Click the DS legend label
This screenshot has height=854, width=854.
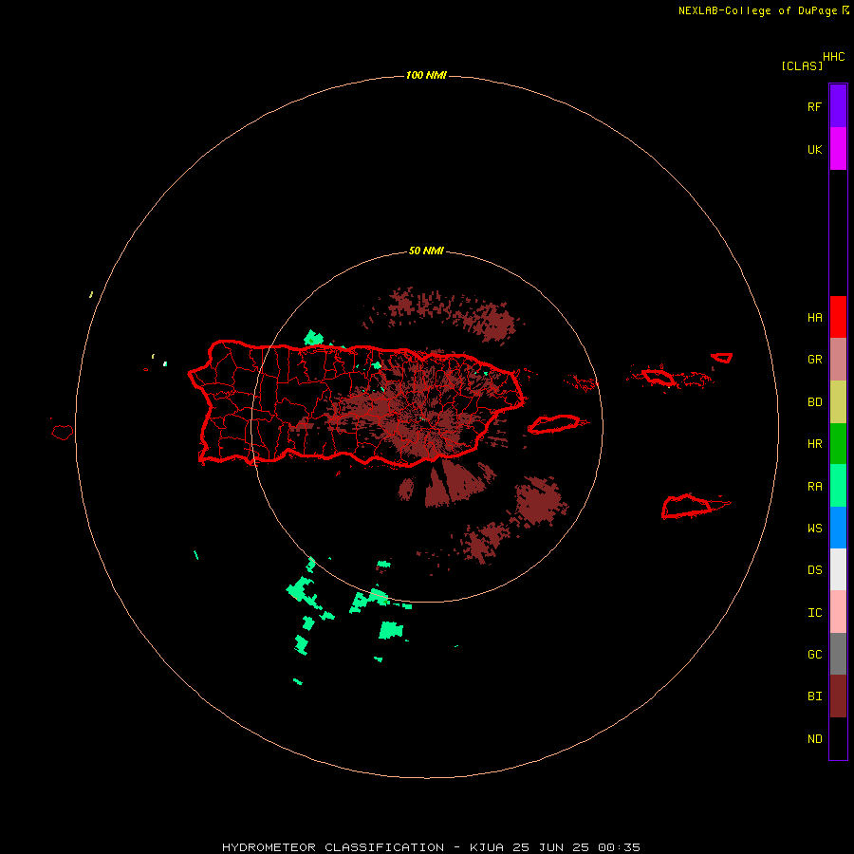tap(814, 569)
